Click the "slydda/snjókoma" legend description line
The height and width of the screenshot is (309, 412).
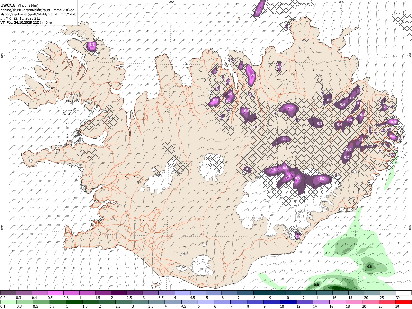pyautogui.click(x=38, y=14)
